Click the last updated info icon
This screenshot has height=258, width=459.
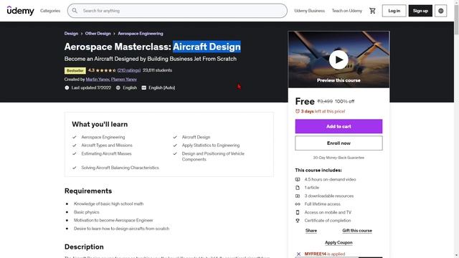(x=67, y=87)
